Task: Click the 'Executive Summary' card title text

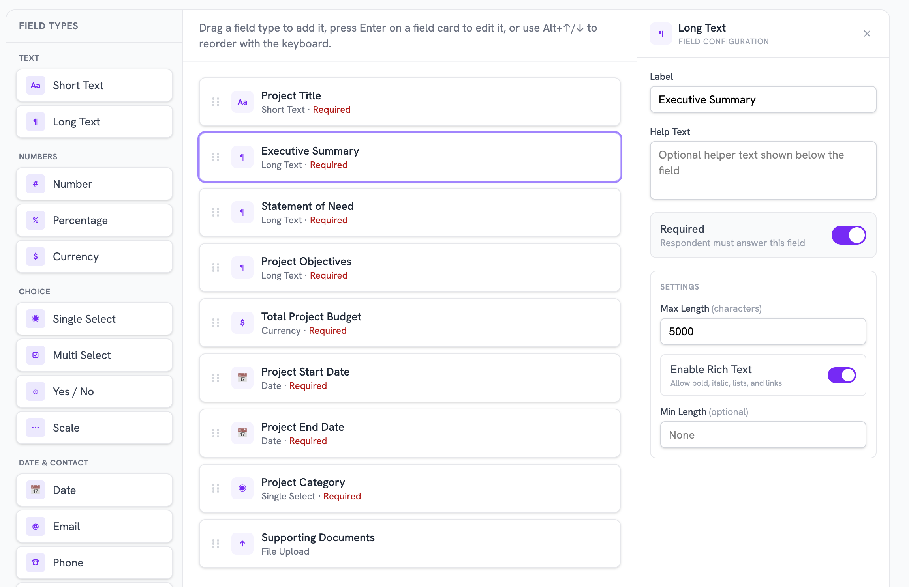Action: pyautogui.click(x=310, y=151)
